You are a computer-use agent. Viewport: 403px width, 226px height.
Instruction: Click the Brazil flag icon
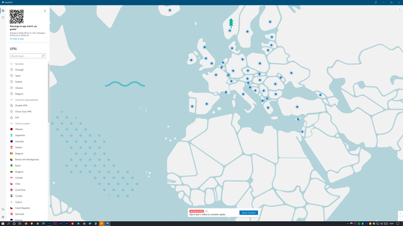pos(11,166)
